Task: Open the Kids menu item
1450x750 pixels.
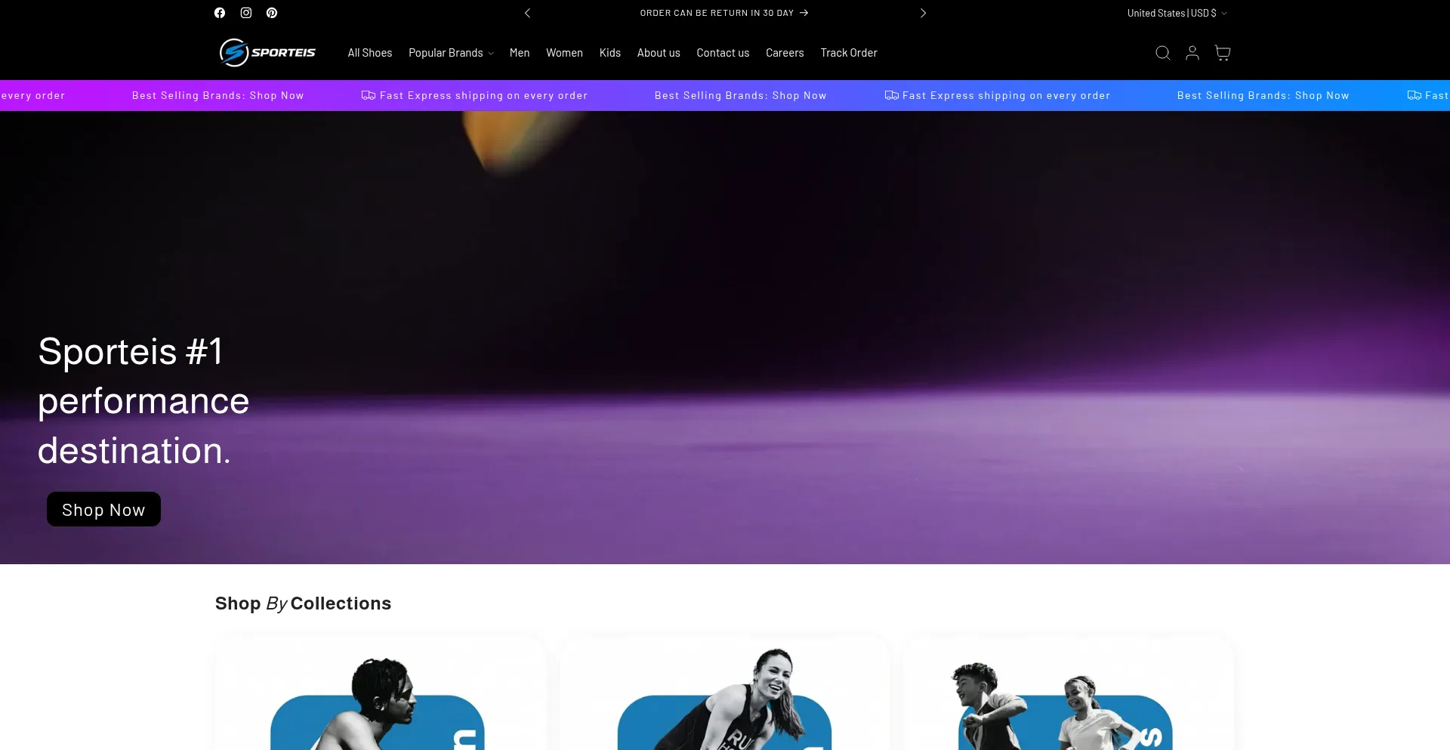Action: tap(610, 53)
